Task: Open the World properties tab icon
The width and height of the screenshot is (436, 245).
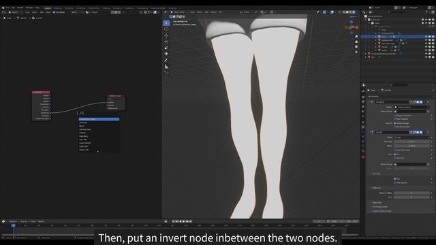Action: click(363, 116)
